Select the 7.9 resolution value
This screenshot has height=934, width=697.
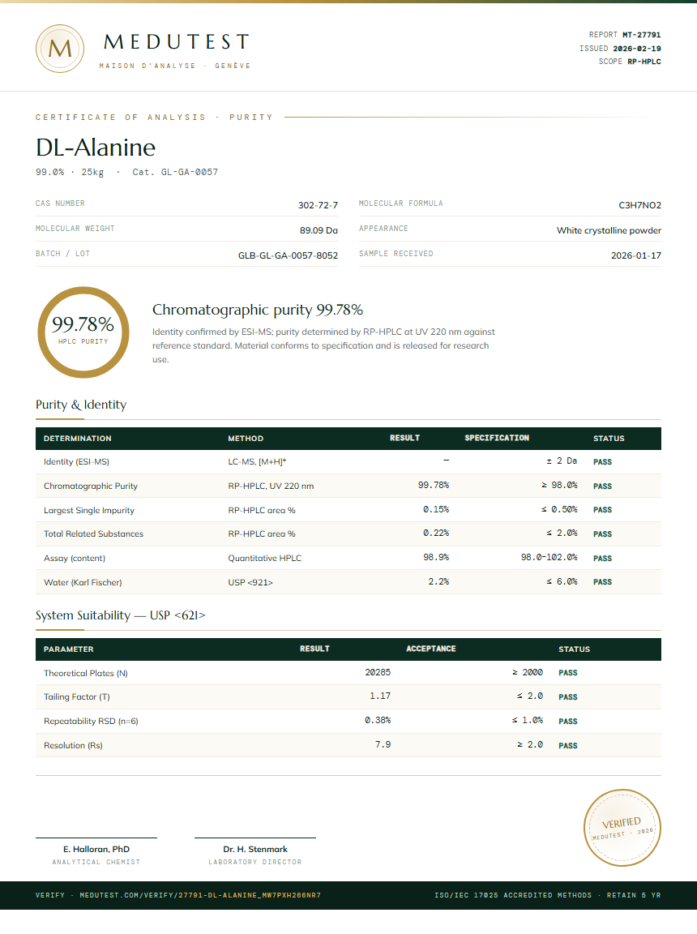pyautogui.click(x=383, y=745)
